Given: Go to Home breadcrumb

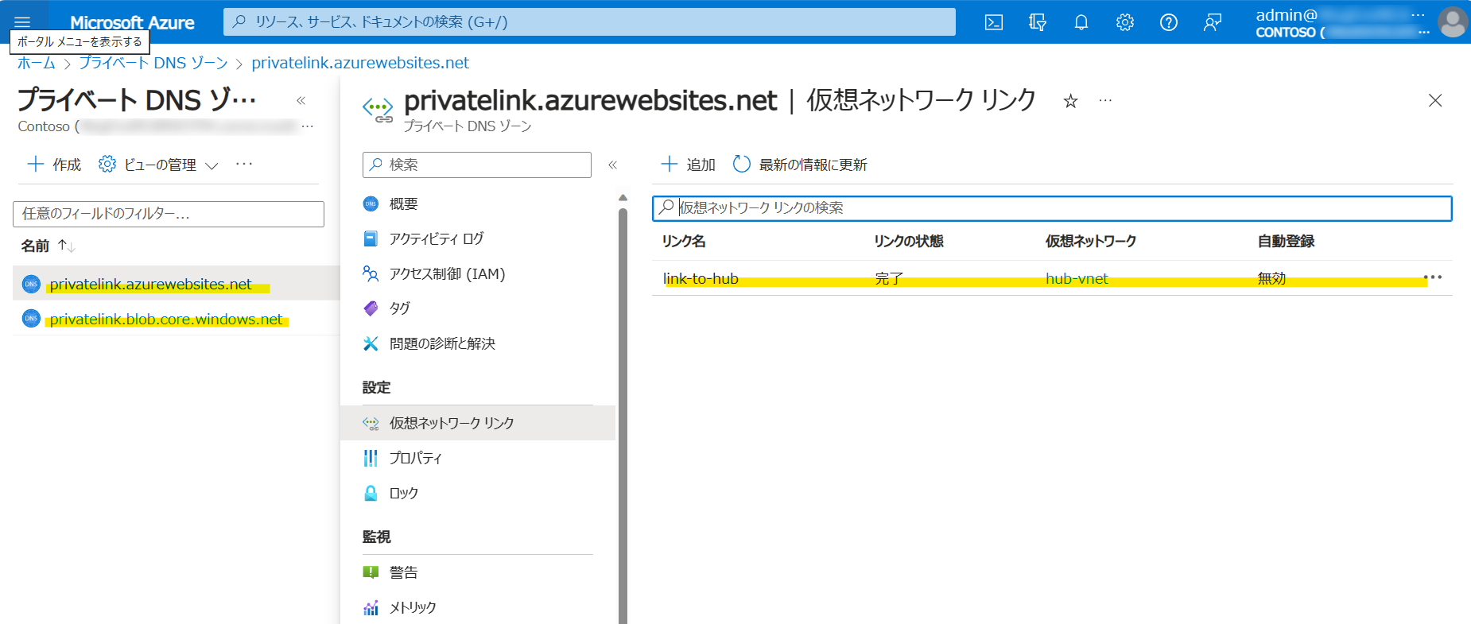Looking at the screenshot, I should pos(37,63).
